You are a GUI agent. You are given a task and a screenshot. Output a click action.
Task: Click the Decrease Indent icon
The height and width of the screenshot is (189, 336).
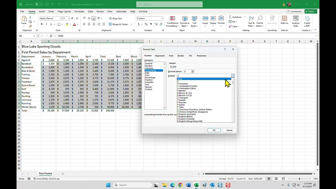(x=99, y=24)
